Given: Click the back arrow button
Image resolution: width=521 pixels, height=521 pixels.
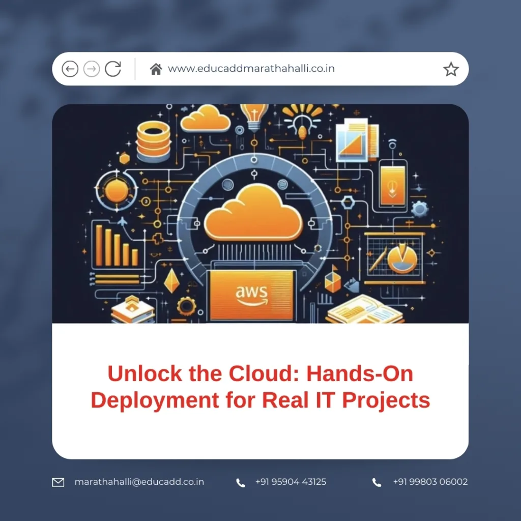Looking at the screenshot, I should point(70,69).
